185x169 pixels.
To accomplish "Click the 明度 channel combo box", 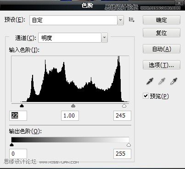I will (73, 38).
